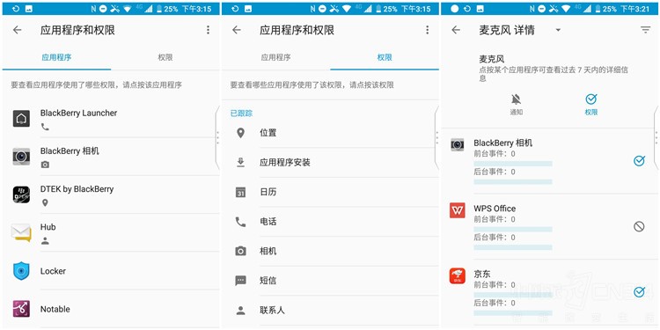Screen dimensions: 660x330
Task: Tap location pin under DTEK by BlackBerry
Action: coord(45,203)
